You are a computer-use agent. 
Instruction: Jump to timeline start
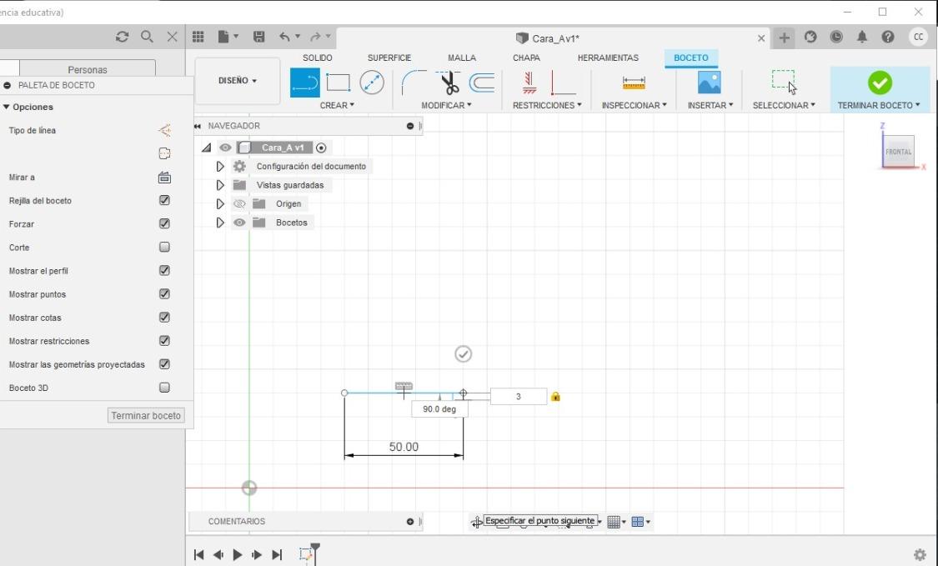(198, 554)
